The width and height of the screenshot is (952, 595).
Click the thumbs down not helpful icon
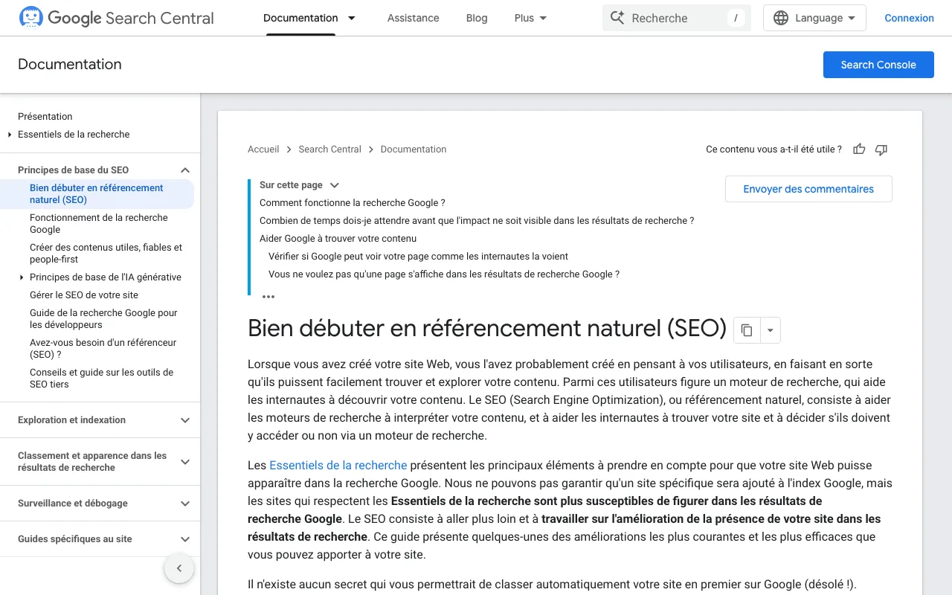pyautogui.click(x=881, y=149)
